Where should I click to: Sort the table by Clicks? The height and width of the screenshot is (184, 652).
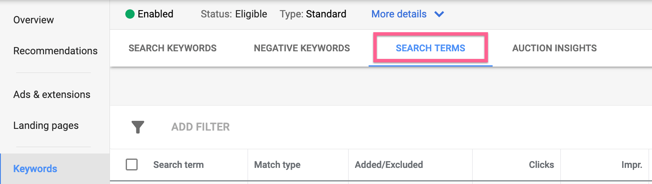[541, 165]
